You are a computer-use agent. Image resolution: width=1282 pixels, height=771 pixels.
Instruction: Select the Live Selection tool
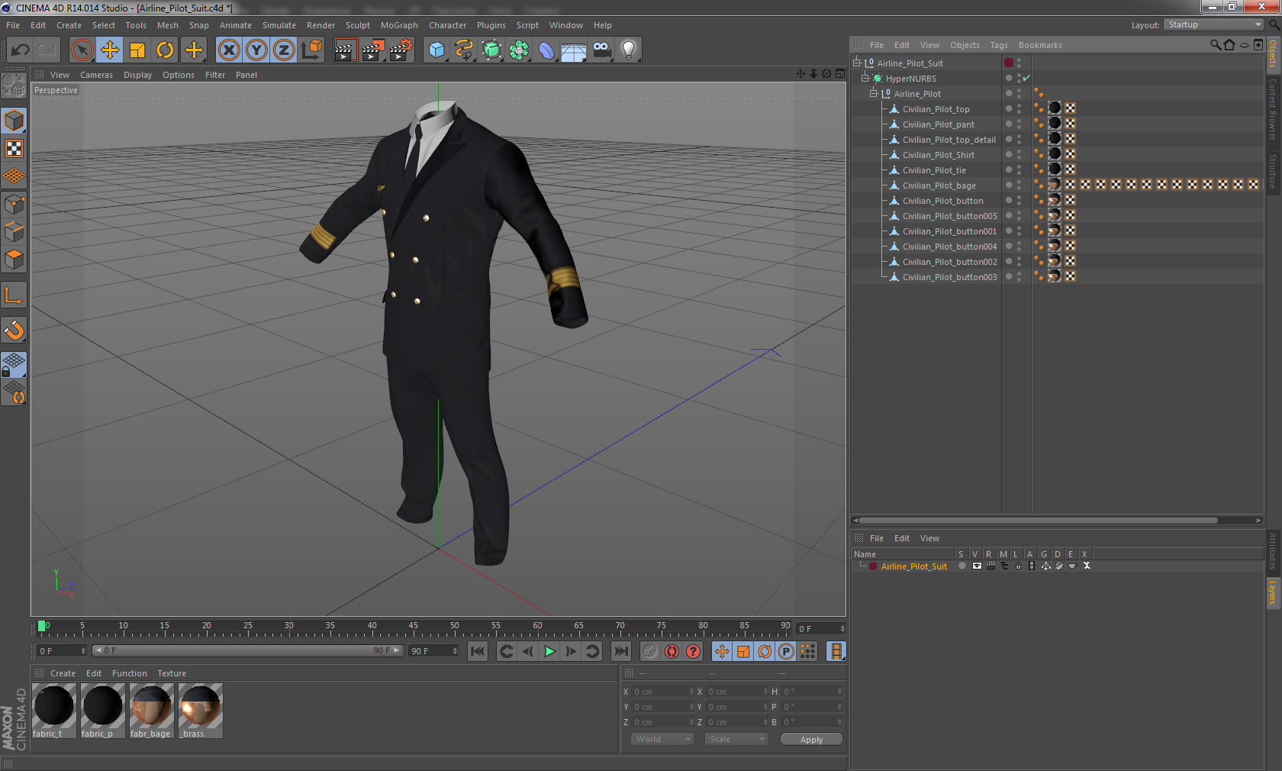tap(82, 50)
